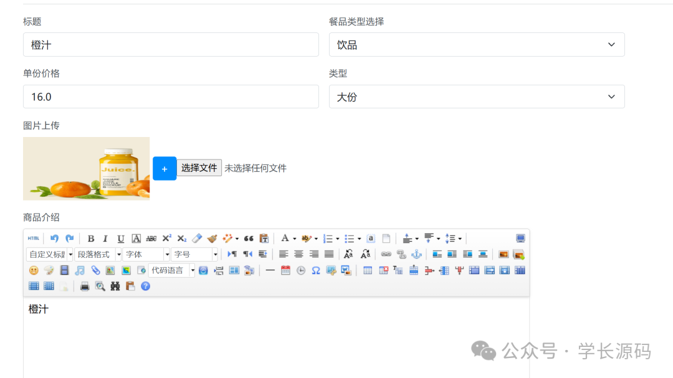673x378 pixels.
Task: Insert a hyperlink with chain icon
Action: (386, 255)
